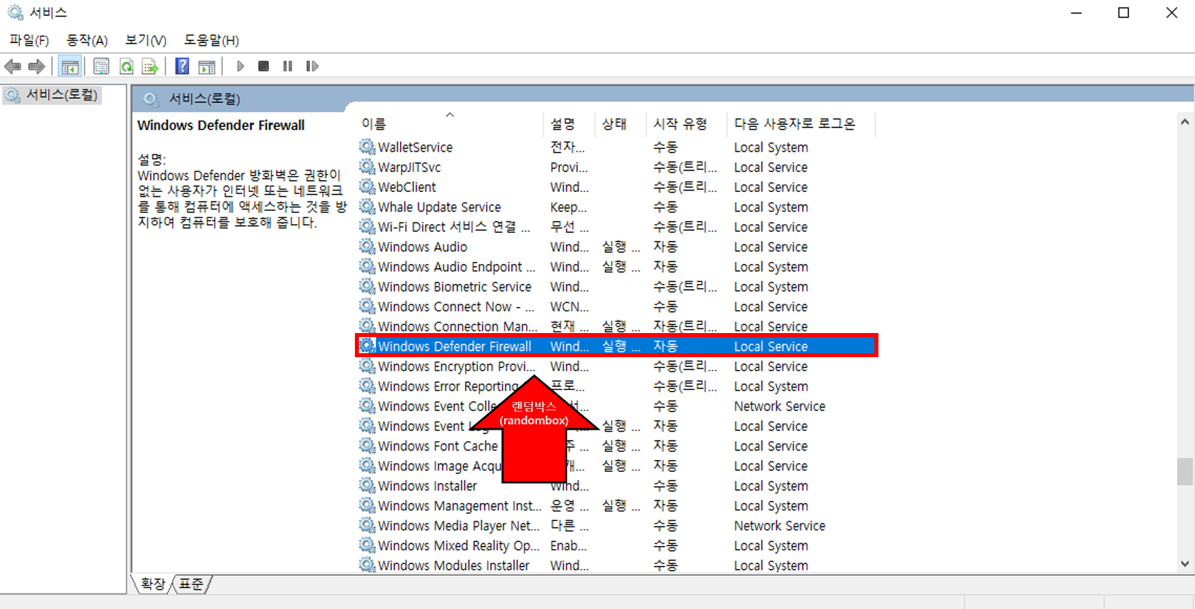Click the 서비스(로컬) pane header title
This screenshot has width=1195, height=609.
point(204,99)
